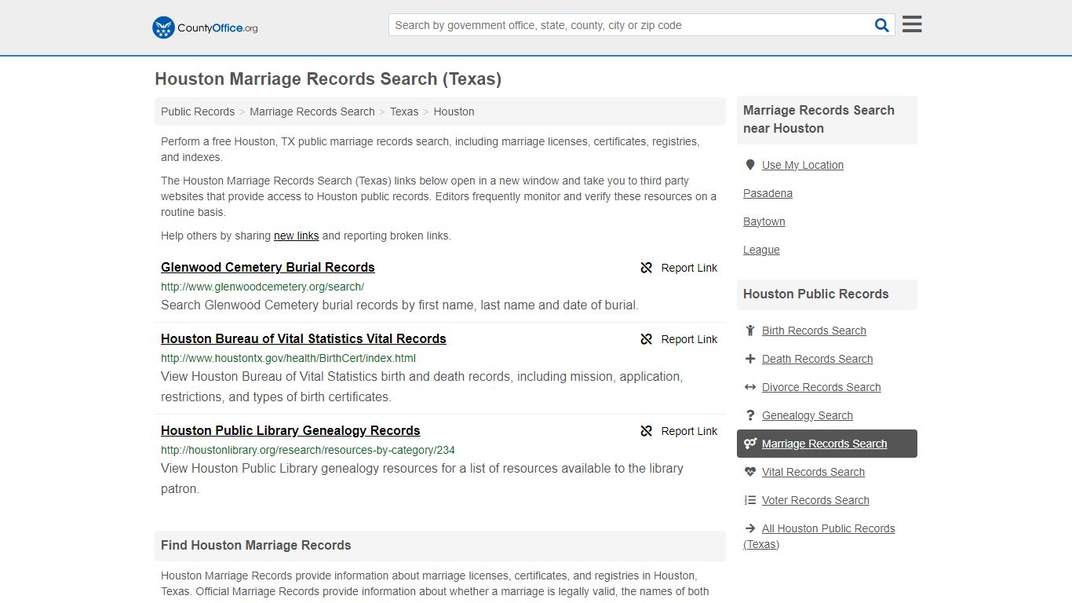
Task: Click the arrow icon beside All Houston Public Records
Action: pyautogui.click(x=750, y=528)
